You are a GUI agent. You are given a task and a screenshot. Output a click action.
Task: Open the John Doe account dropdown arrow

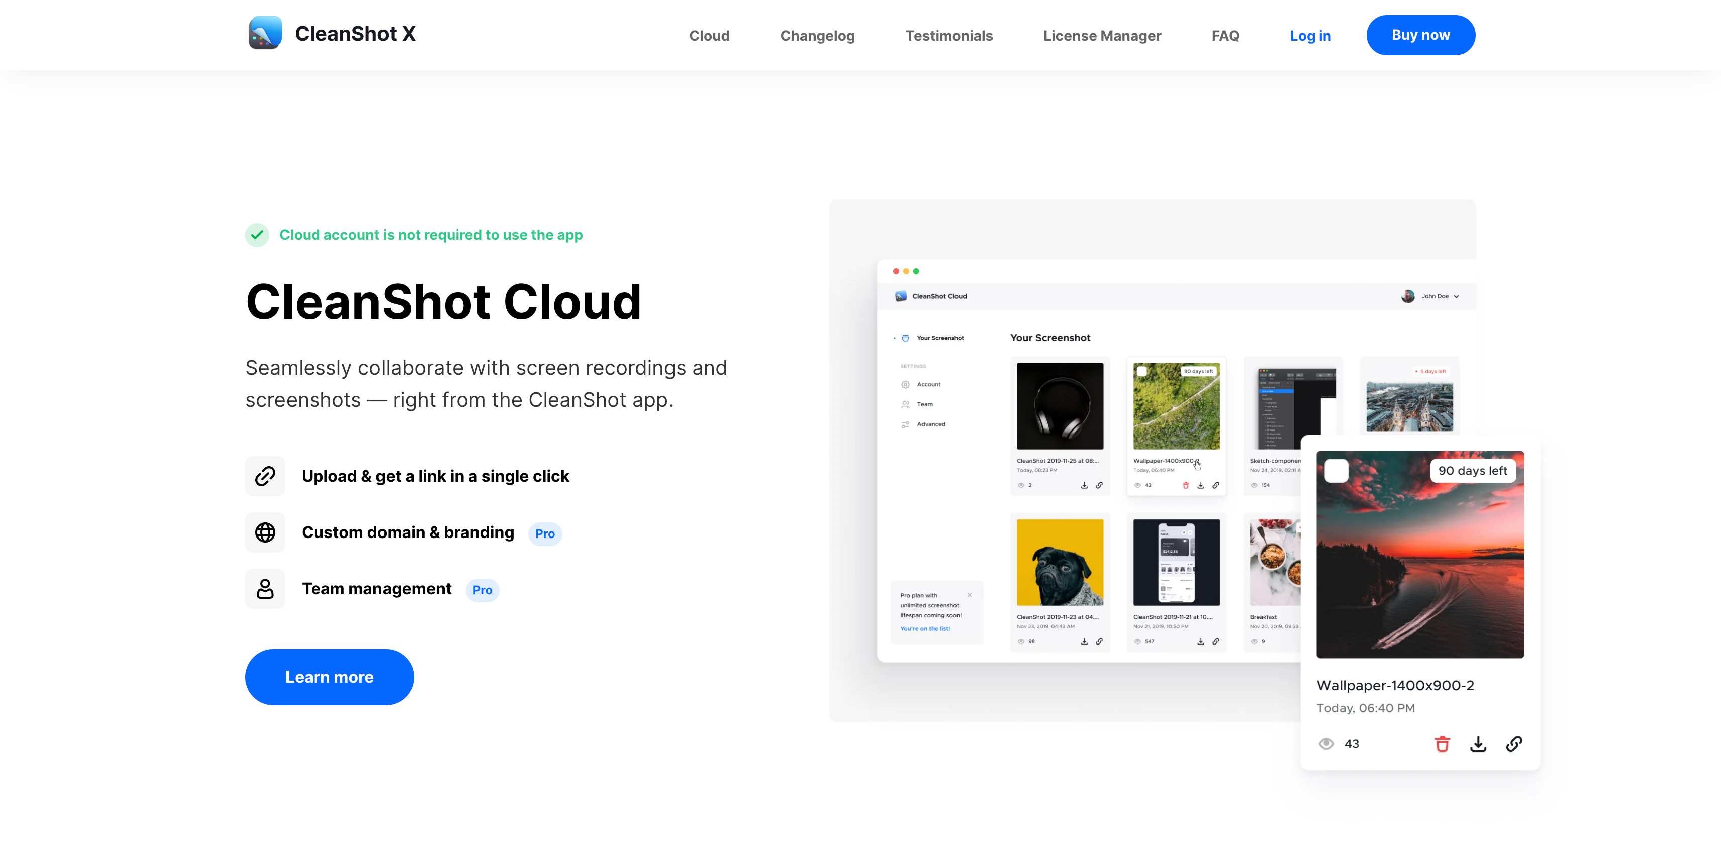pos(1457,296)
